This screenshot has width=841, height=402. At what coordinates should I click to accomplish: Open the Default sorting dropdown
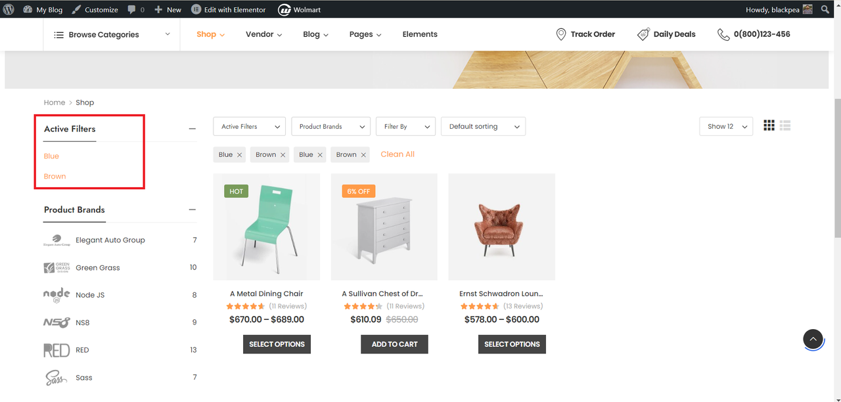(x=484, y=127)
